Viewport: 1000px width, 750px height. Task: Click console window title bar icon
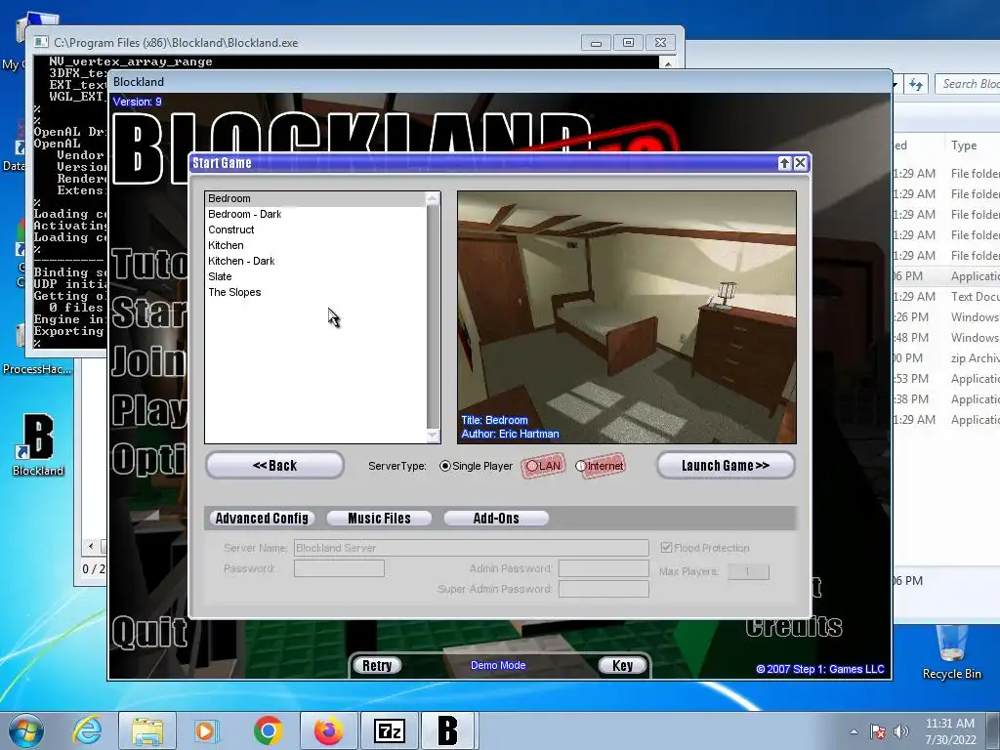41,43
